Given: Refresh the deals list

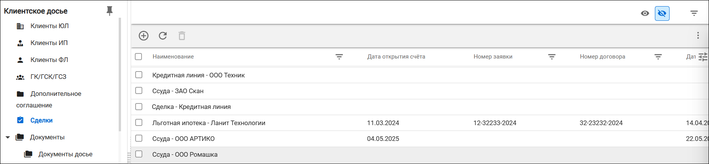Looking at the screenshot, I should click(163, 36).
